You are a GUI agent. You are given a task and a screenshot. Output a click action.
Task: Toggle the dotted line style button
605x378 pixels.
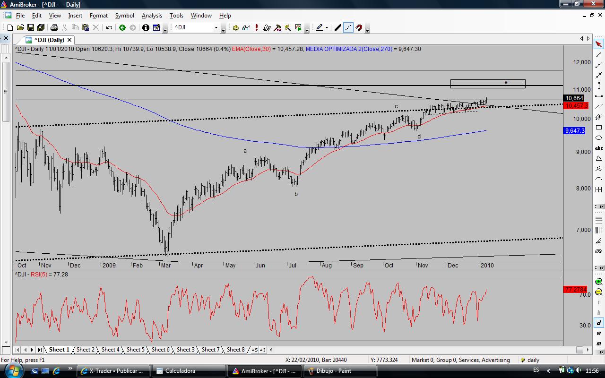pos(348,28)
